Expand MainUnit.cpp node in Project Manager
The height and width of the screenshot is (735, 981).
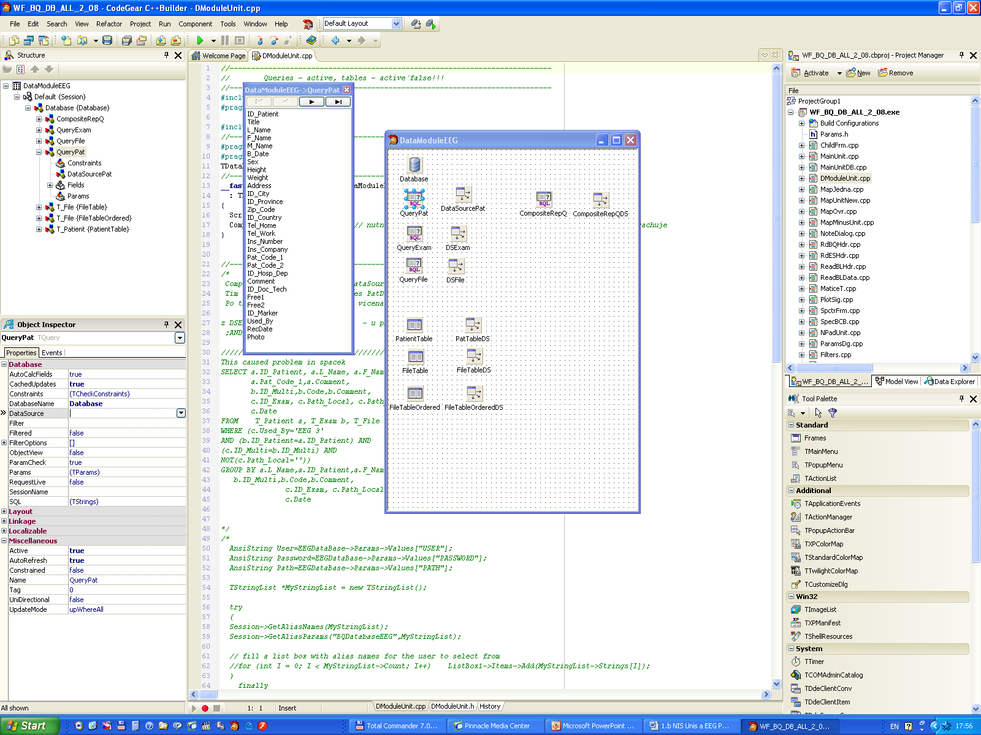pos(801,156)
